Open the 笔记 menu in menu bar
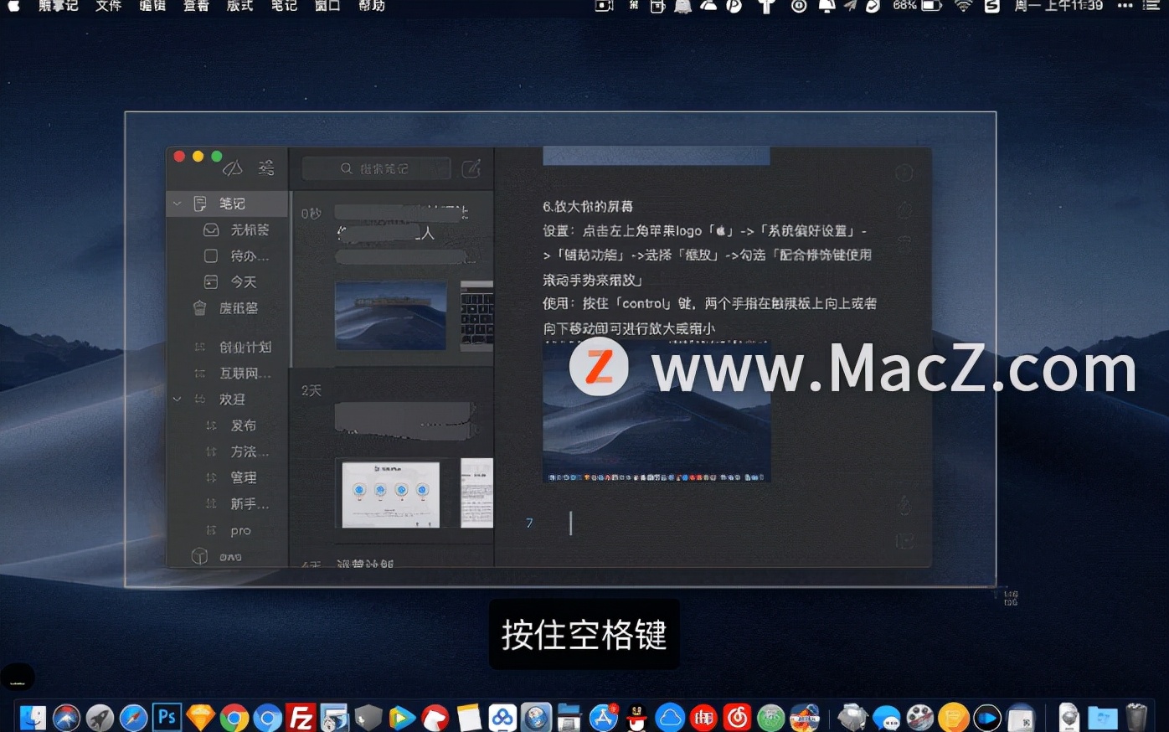This screenshot has height=732, width=1169. click(x=283, y=8)
